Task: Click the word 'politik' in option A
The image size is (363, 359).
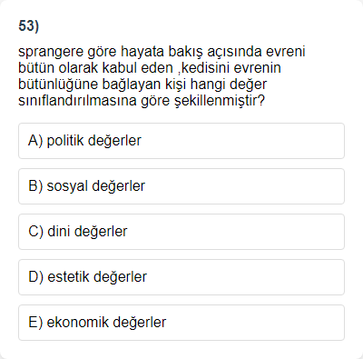Action: point(65,141)
